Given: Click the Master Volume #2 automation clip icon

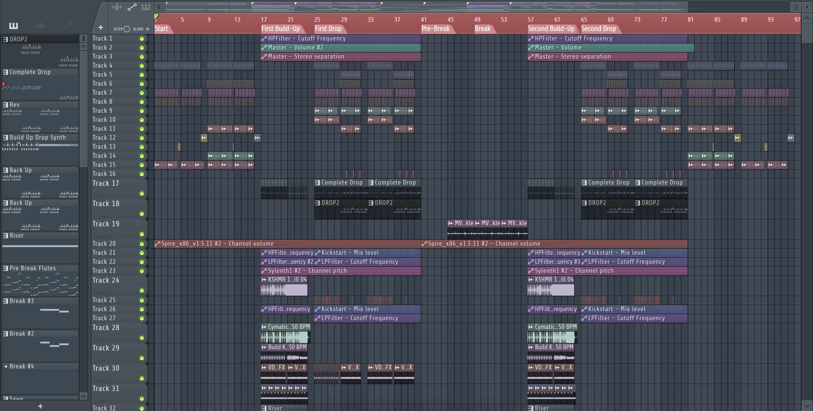Looking at the screenshot, I should pos(264,48).
